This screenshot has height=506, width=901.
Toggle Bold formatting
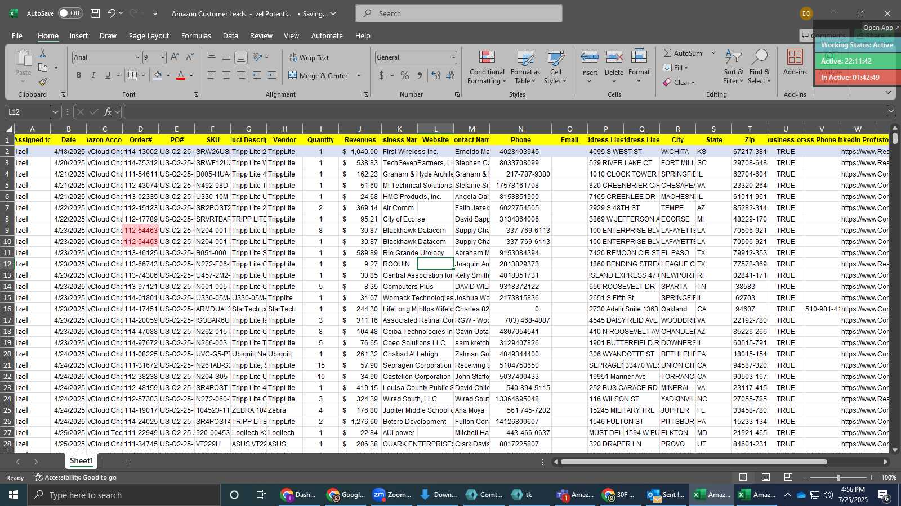[79, 75]
